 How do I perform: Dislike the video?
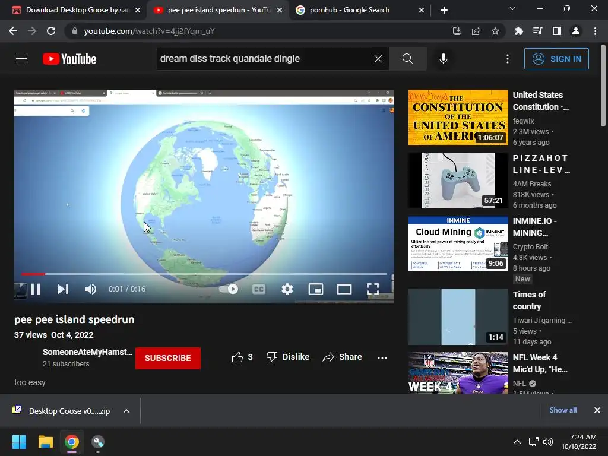288,357
